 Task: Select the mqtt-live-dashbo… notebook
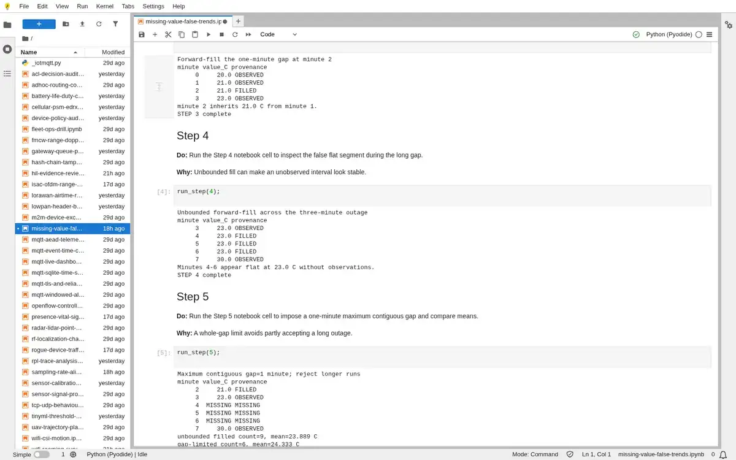tap(72, 262)
